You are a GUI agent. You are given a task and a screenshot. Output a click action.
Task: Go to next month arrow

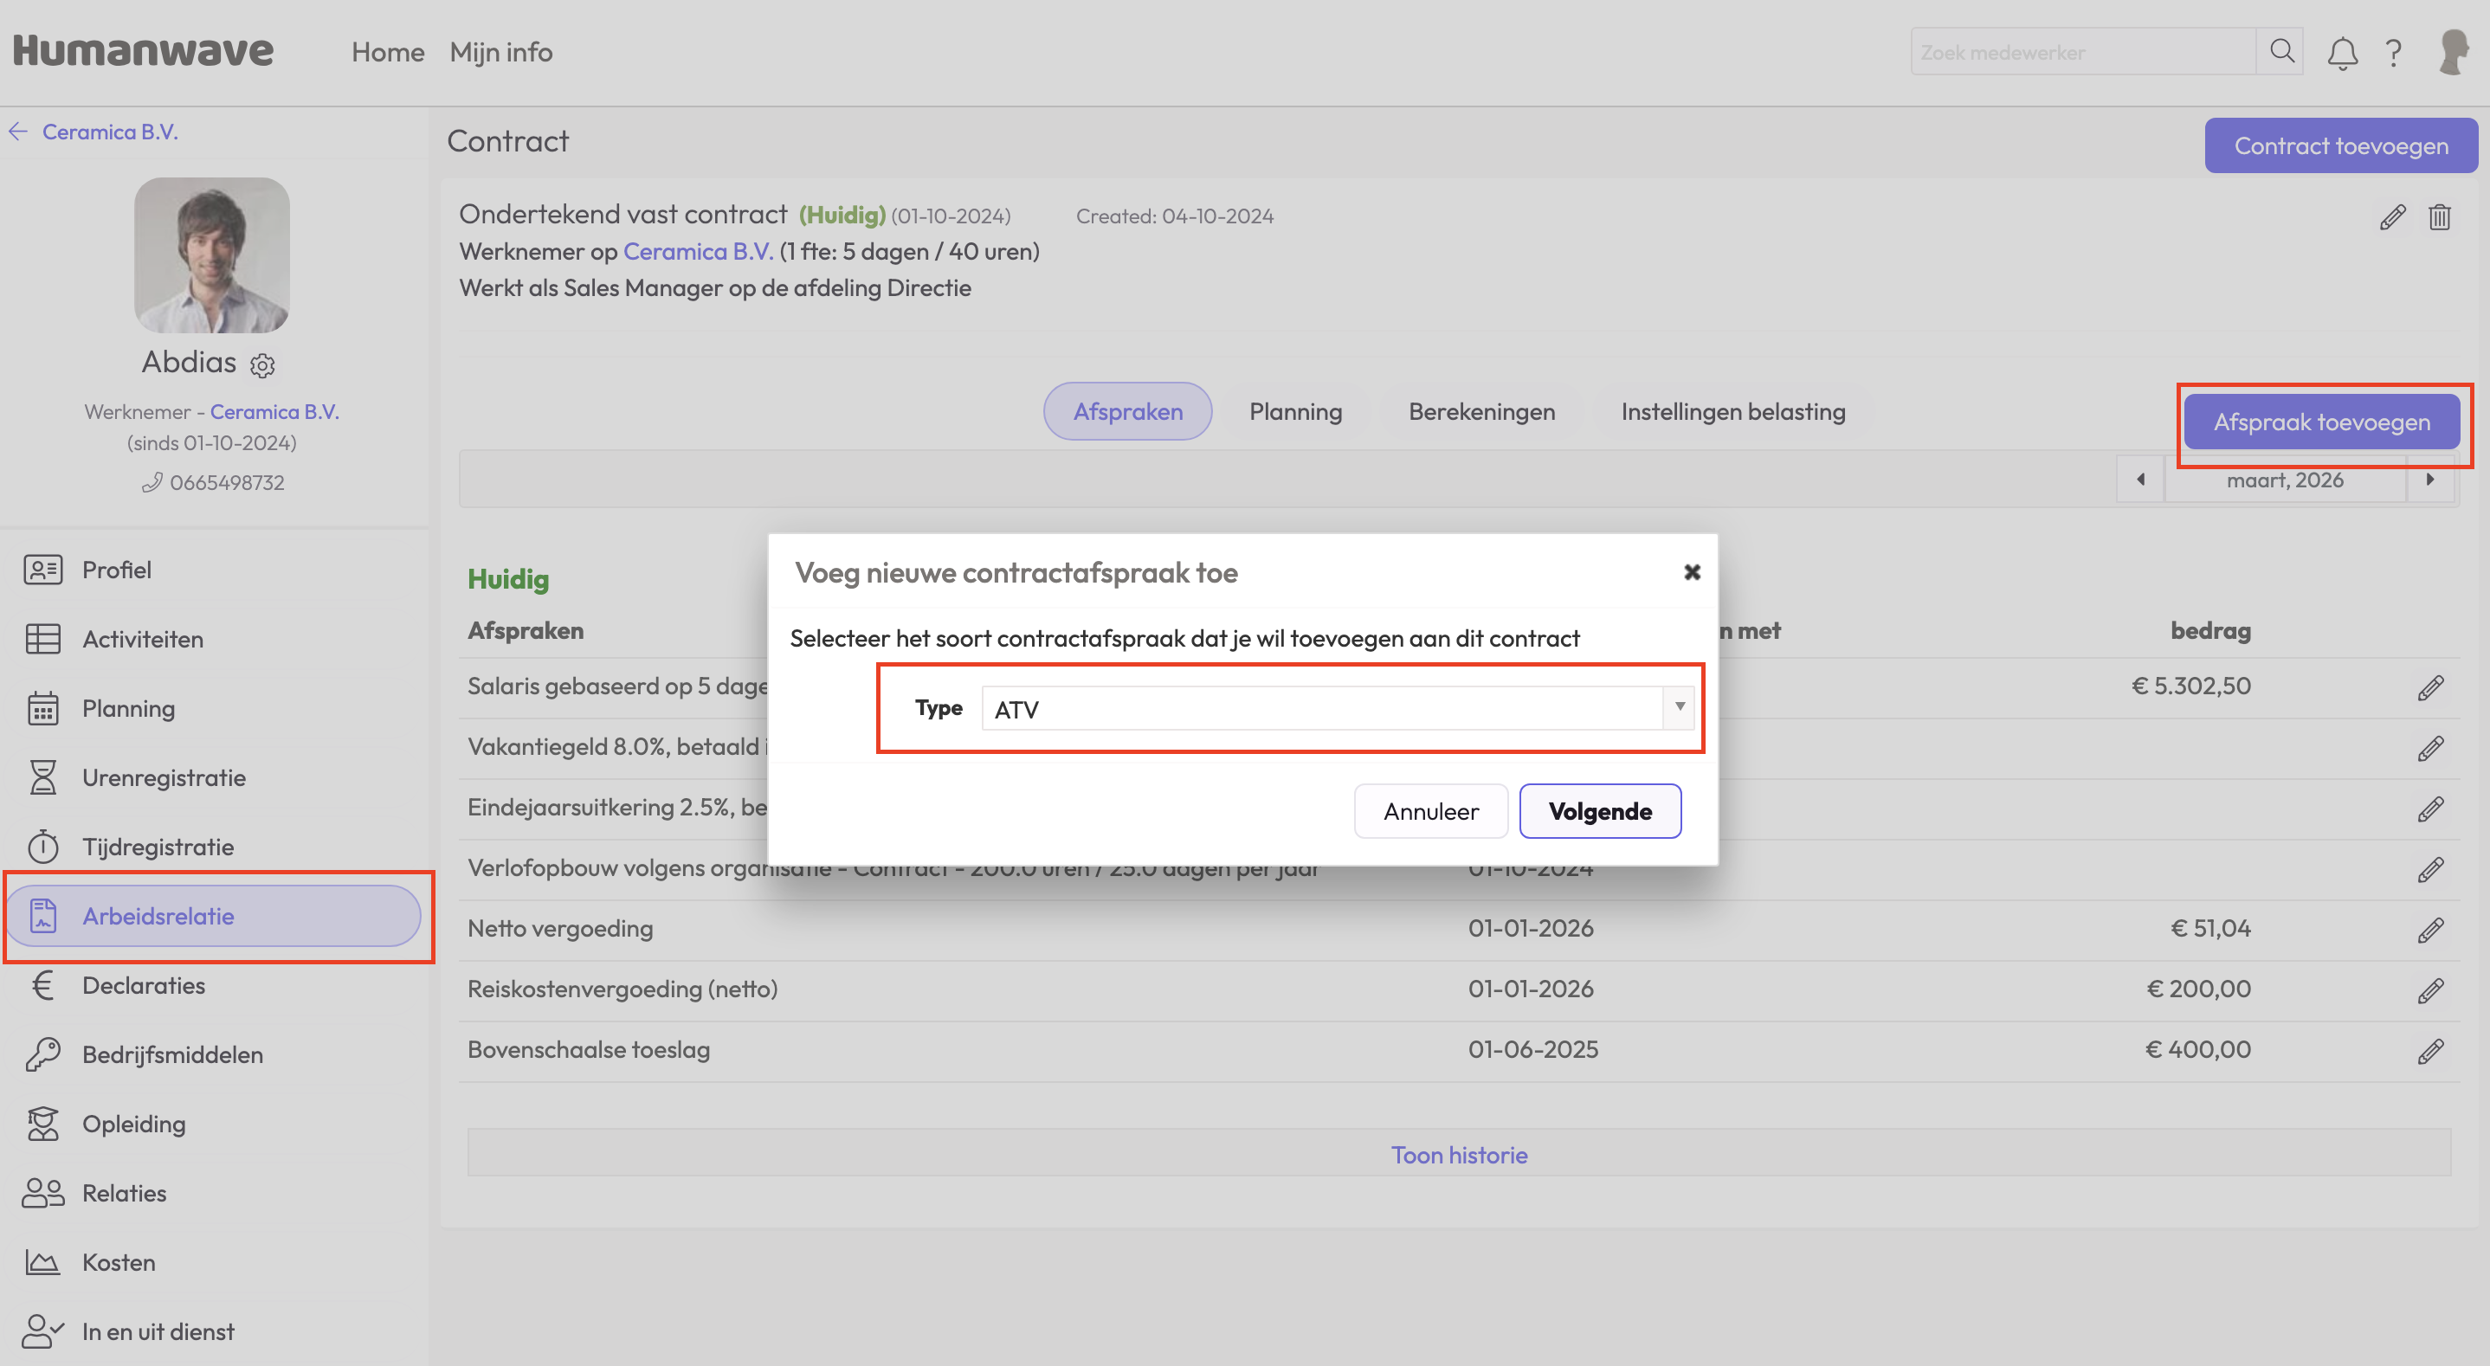[2429, 480]
